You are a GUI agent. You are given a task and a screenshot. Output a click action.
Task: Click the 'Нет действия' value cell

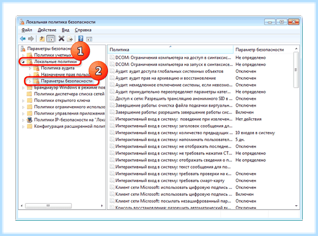249,119
